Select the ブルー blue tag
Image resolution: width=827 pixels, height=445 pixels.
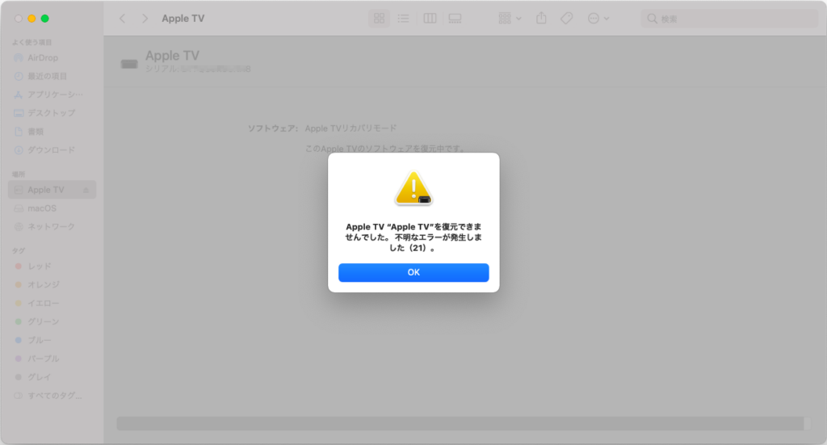39,340
